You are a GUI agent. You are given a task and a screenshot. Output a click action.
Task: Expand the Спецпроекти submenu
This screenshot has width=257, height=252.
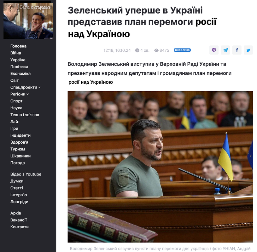26,87
